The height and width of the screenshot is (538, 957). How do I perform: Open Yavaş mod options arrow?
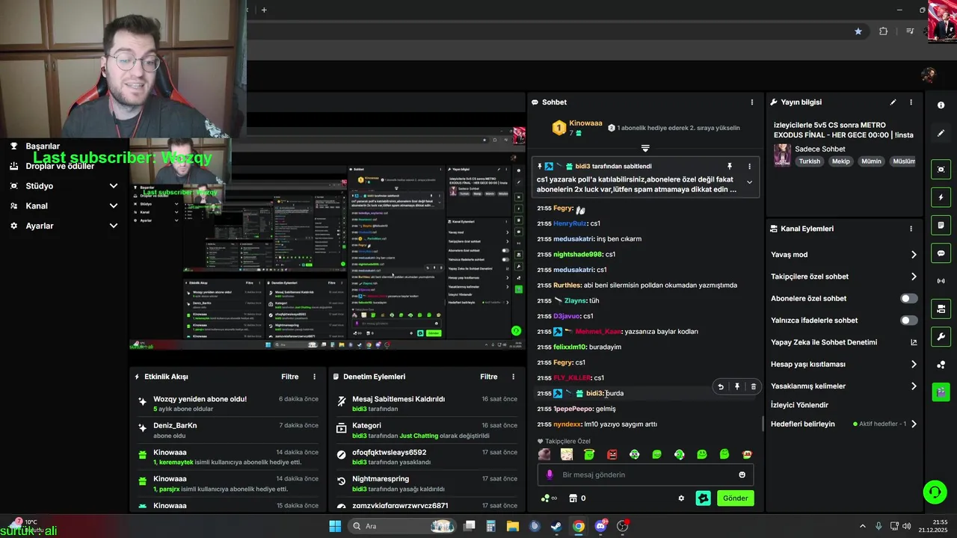[914, 255]
